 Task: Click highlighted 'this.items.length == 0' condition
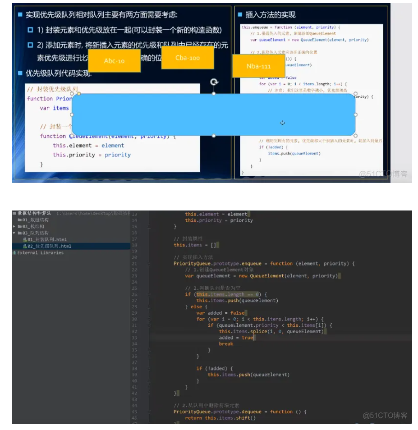click(x=227, y=294)
